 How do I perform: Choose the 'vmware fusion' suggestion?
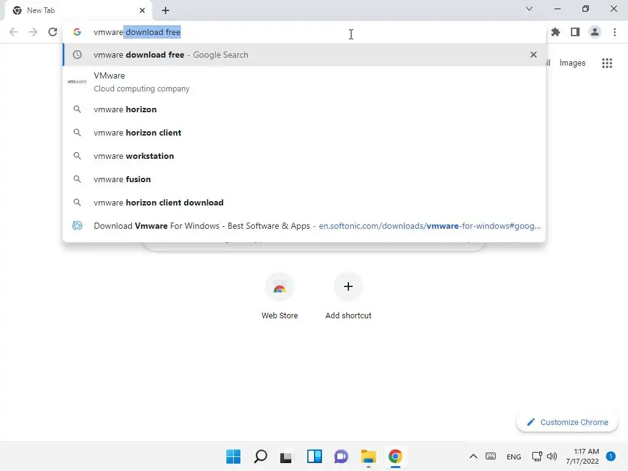pos(304,179)
